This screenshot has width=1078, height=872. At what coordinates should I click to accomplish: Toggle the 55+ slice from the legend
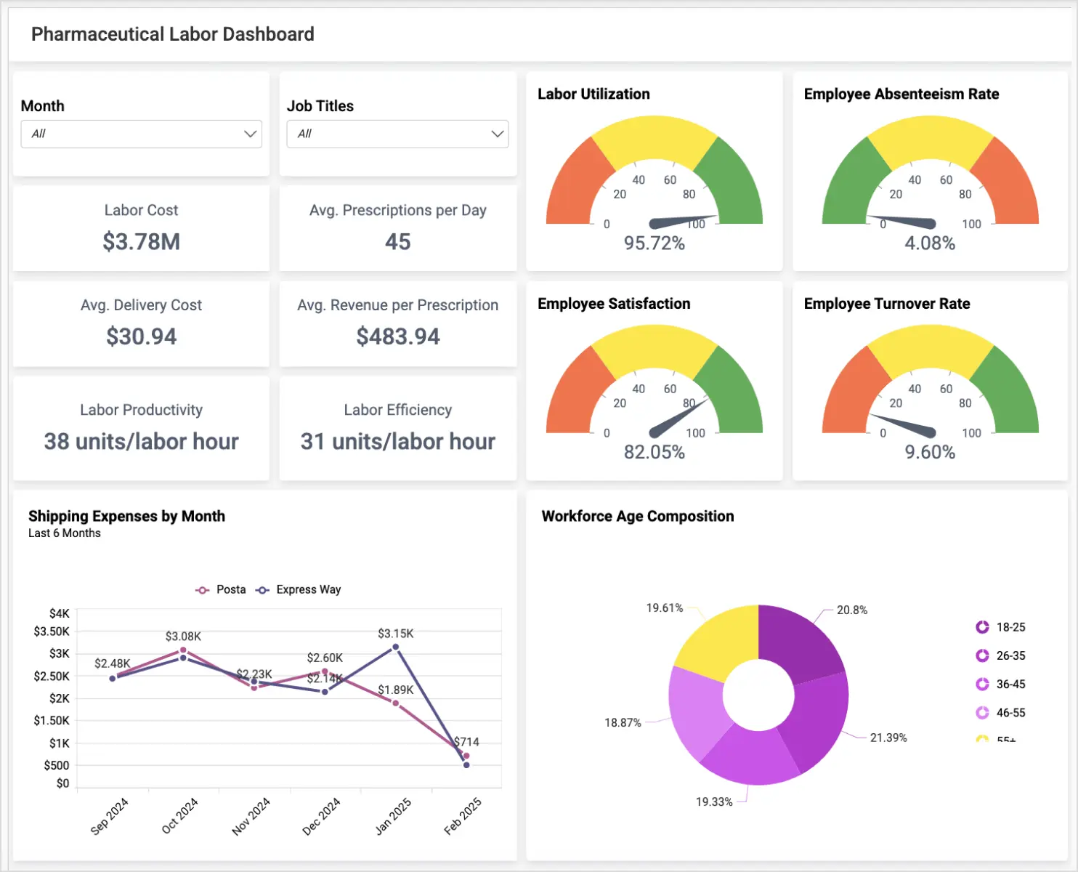click(982, 738)
